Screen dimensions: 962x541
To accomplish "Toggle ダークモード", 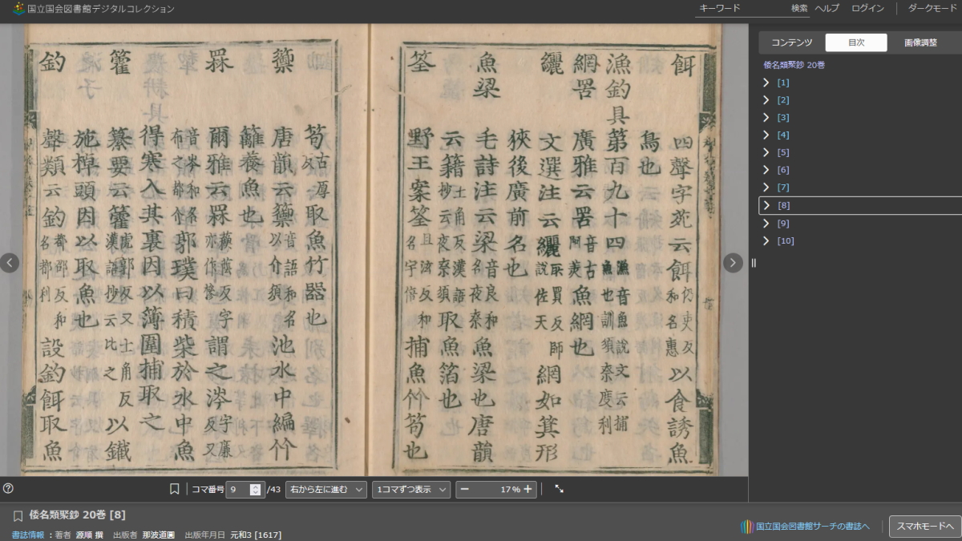I will [x=932, y=8].
